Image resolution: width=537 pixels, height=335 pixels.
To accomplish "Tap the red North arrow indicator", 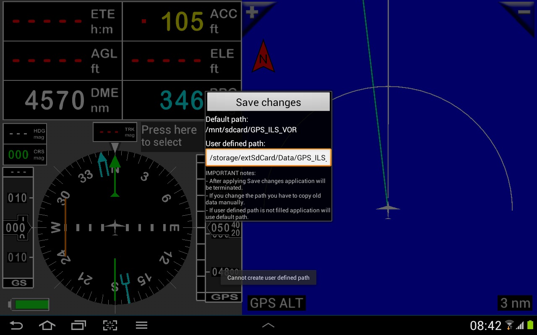I will pyautogui.click(x=263, y=56).
